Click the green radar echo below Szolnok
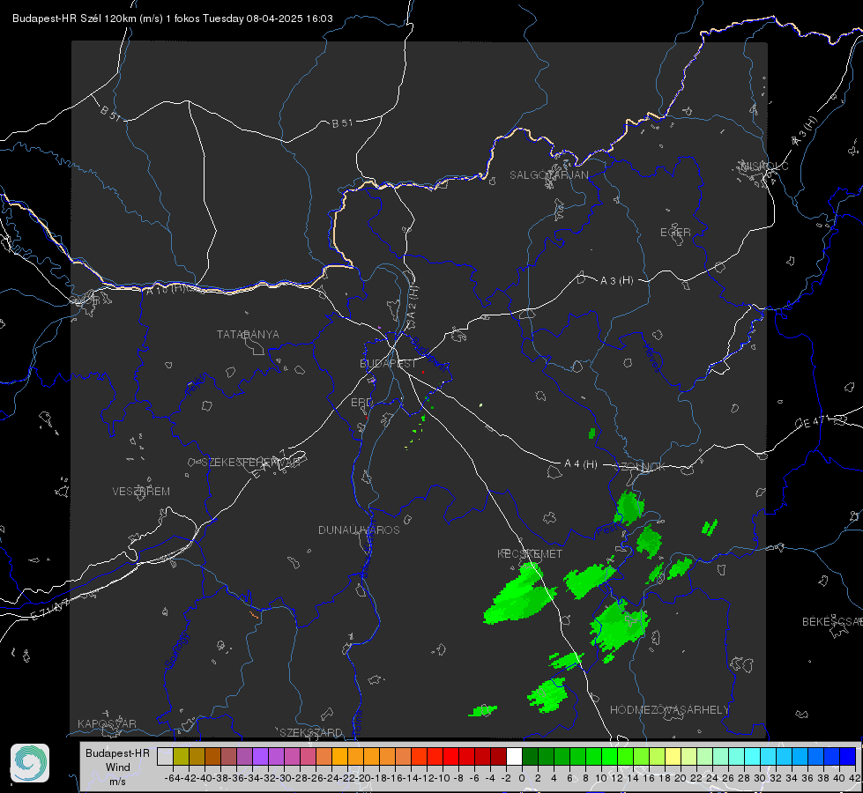Screen dimensions: 863x793 coord(629,508)
